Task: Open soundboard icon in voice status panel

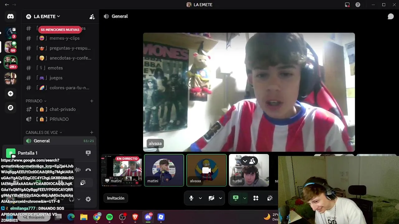Action: tap(83, 183)
